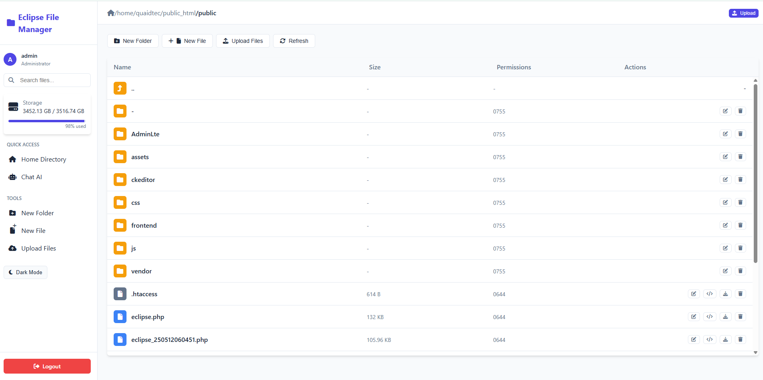Click the storage usage progress bar

point(47,121)
